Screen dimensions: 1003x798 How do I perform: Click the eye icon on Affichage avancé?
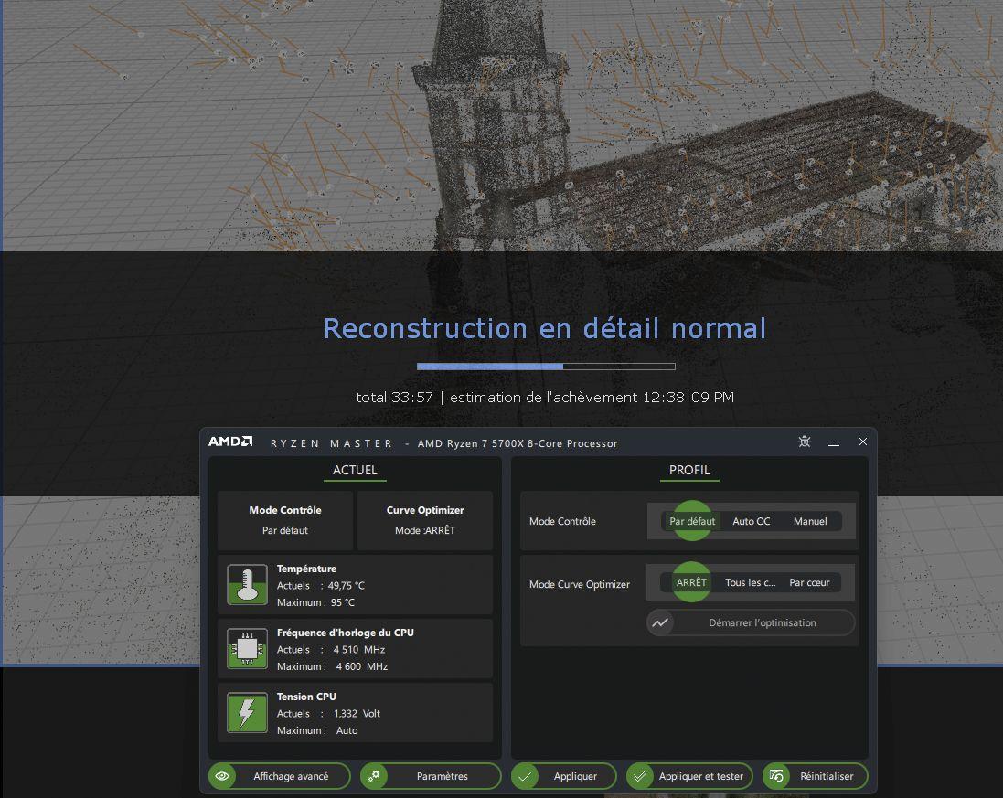pos(222,776)
